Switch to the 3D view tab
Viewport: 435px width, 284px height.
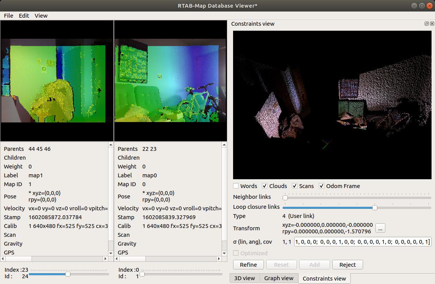pyautogui.click(x=244, y=278)
